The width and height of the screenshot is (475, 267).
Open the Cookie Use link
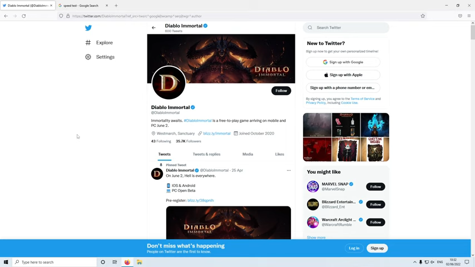(349, 103)
